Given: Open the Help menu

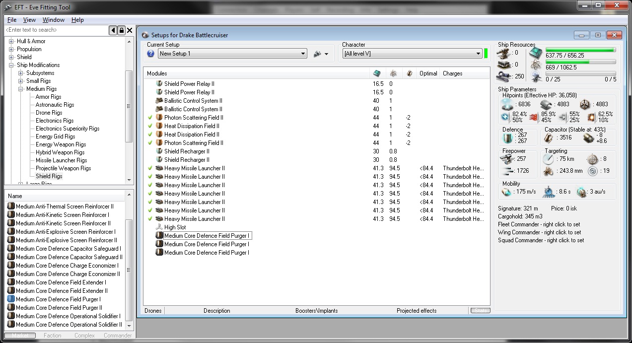Looking at the screenshot, I should point(77,20).
